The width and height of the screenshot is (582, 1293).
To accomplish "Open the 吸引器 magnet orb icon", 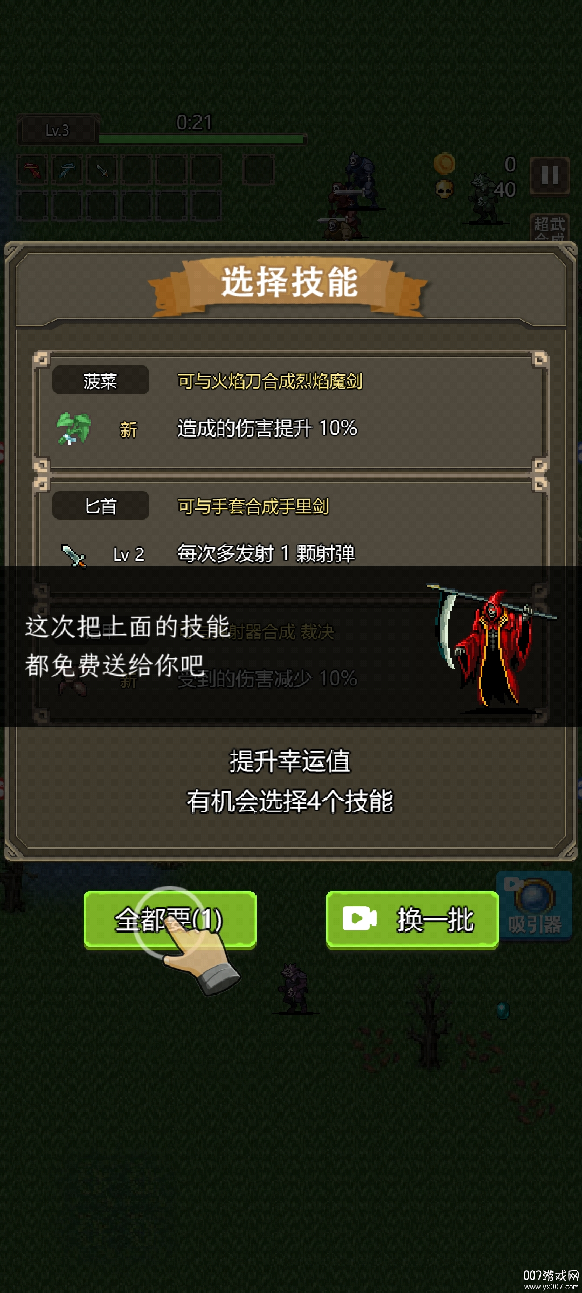I will pos(534,906).
